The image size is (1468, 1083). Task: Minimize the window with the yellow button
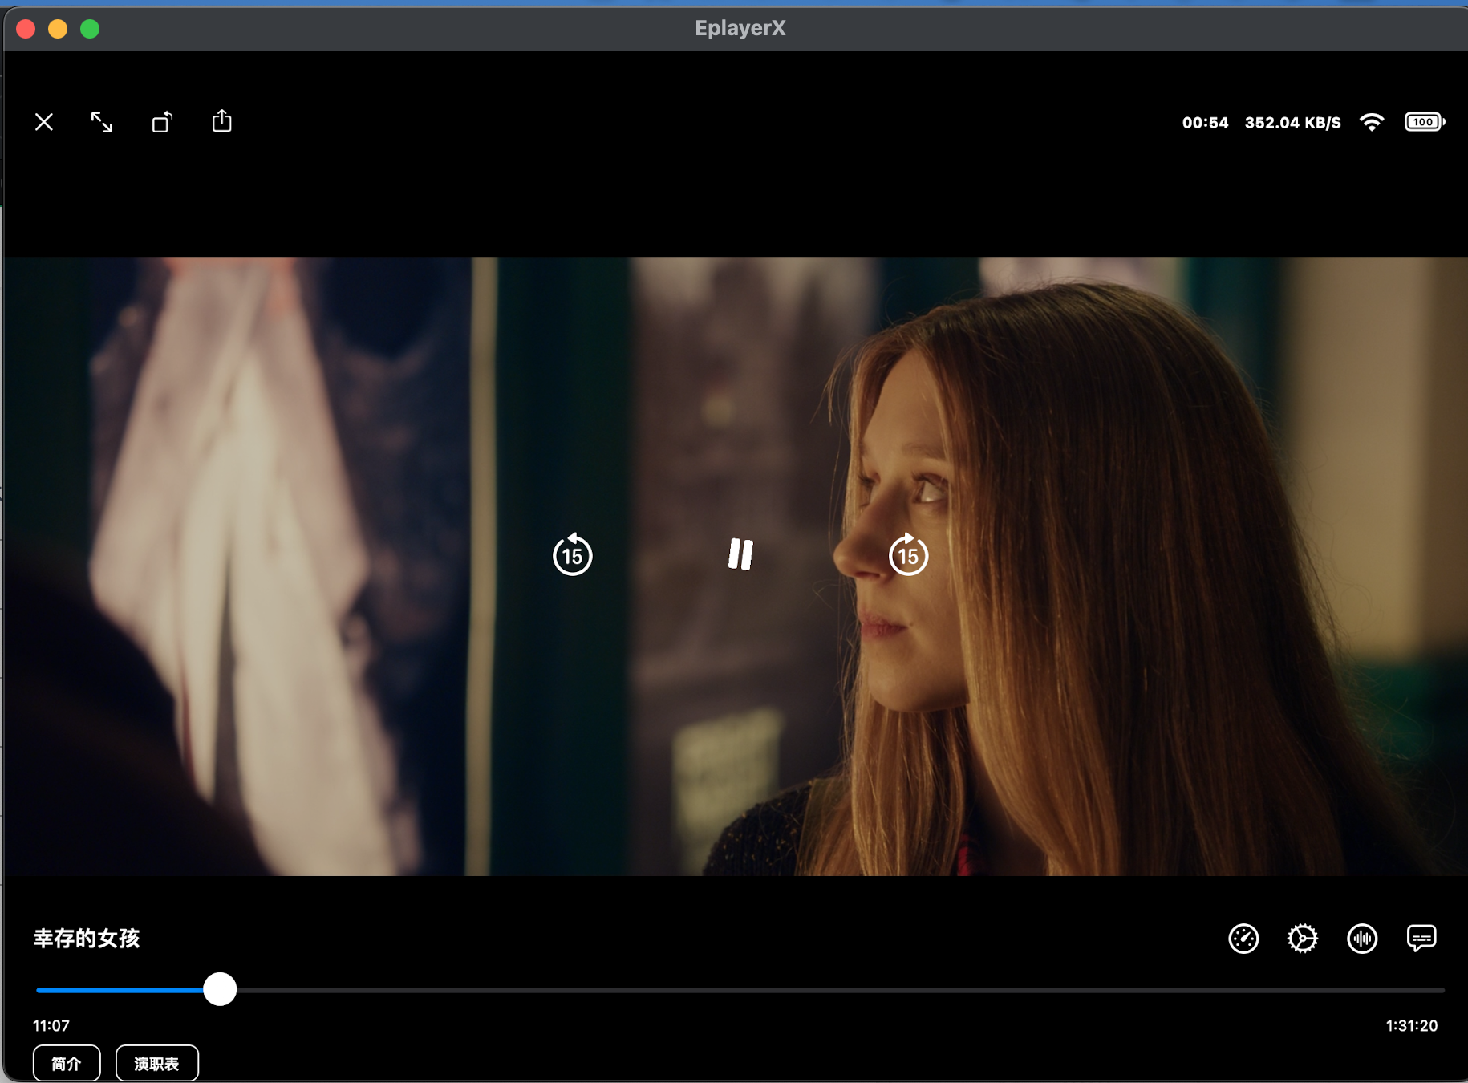(x=58, y=29)
